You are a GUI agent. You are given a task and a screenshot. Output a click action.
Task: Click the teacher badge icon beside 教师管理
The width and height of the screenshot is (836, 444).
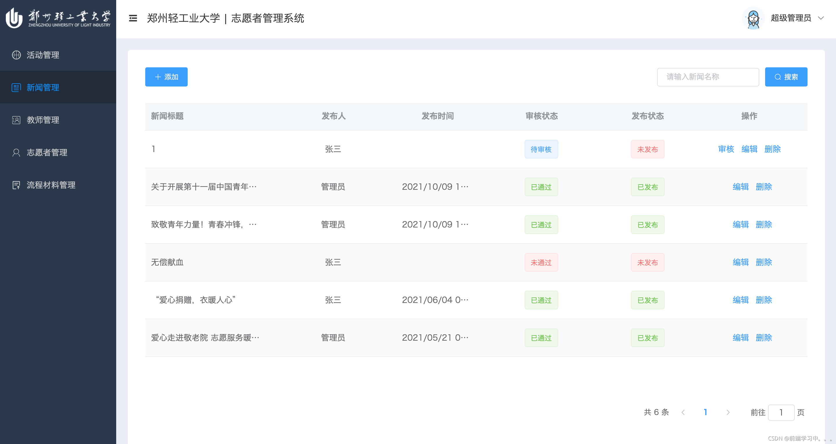(x=16, y=120)
